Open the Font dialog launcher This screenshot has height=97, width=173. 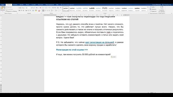(41, 13)
